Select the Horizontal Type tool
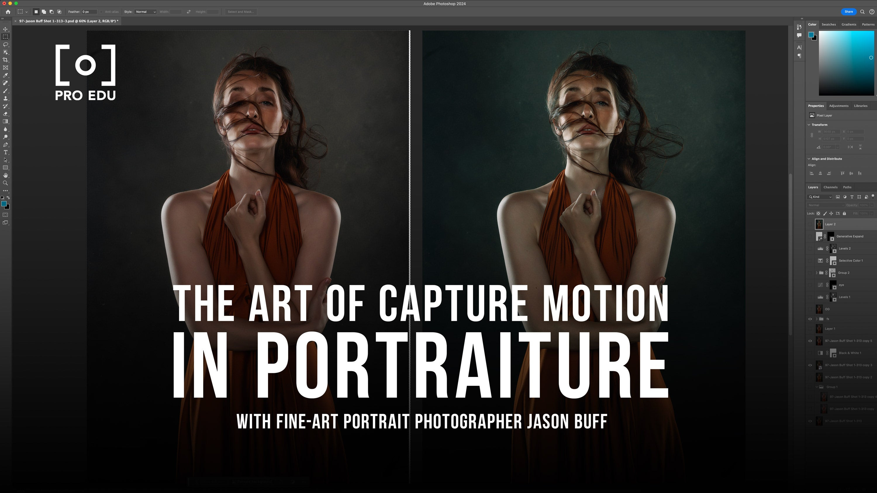This screenshot has height=493, width=877. coord(6,153)
